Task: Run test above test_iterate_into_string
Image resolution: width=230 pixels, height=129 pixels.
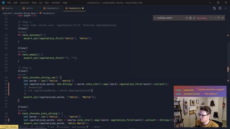Action: tap(22, 110)
